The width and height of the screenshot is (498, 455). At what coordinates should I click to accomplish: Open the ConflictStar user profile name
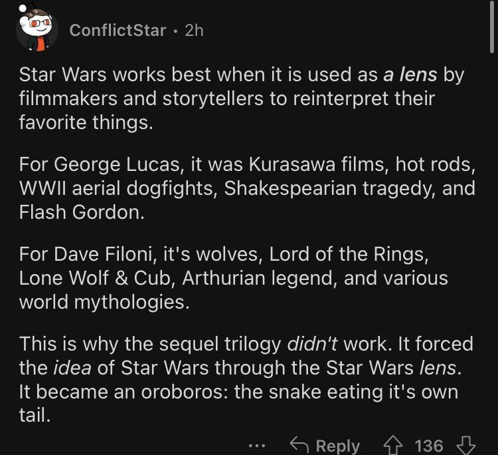[x=118, y=31]
